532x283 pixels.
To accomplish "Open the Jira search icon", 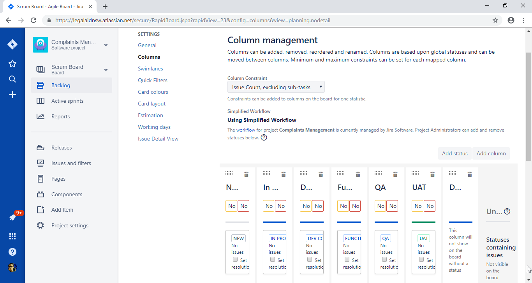I will (12, 79).
